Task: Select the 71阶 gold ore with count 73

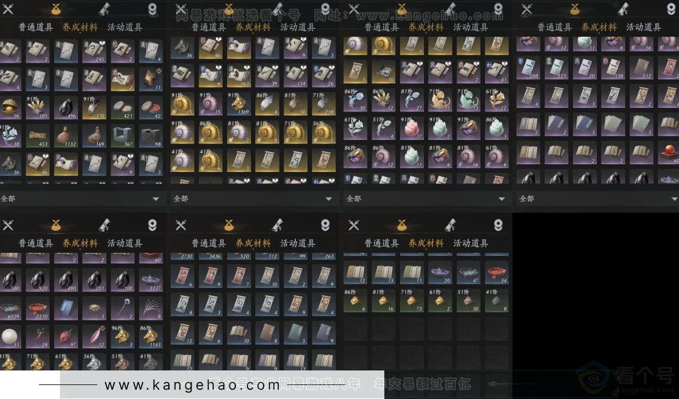Action: pos(411,300)
